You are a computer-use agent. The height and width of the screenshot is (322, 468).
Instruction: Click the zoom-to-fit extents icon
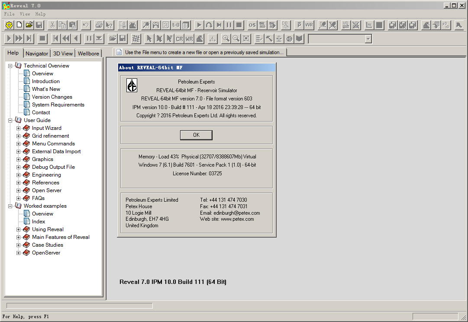pos(246,39)
